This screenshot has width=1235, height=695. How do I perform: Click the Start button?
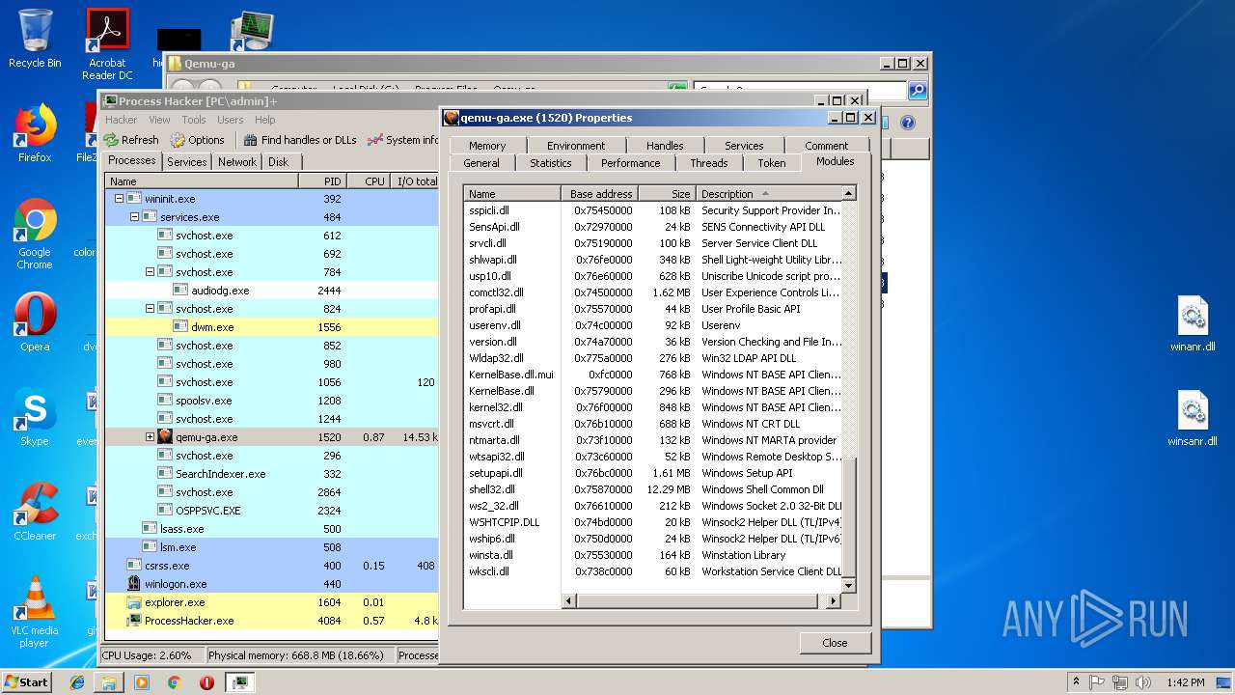coord(27,682)
